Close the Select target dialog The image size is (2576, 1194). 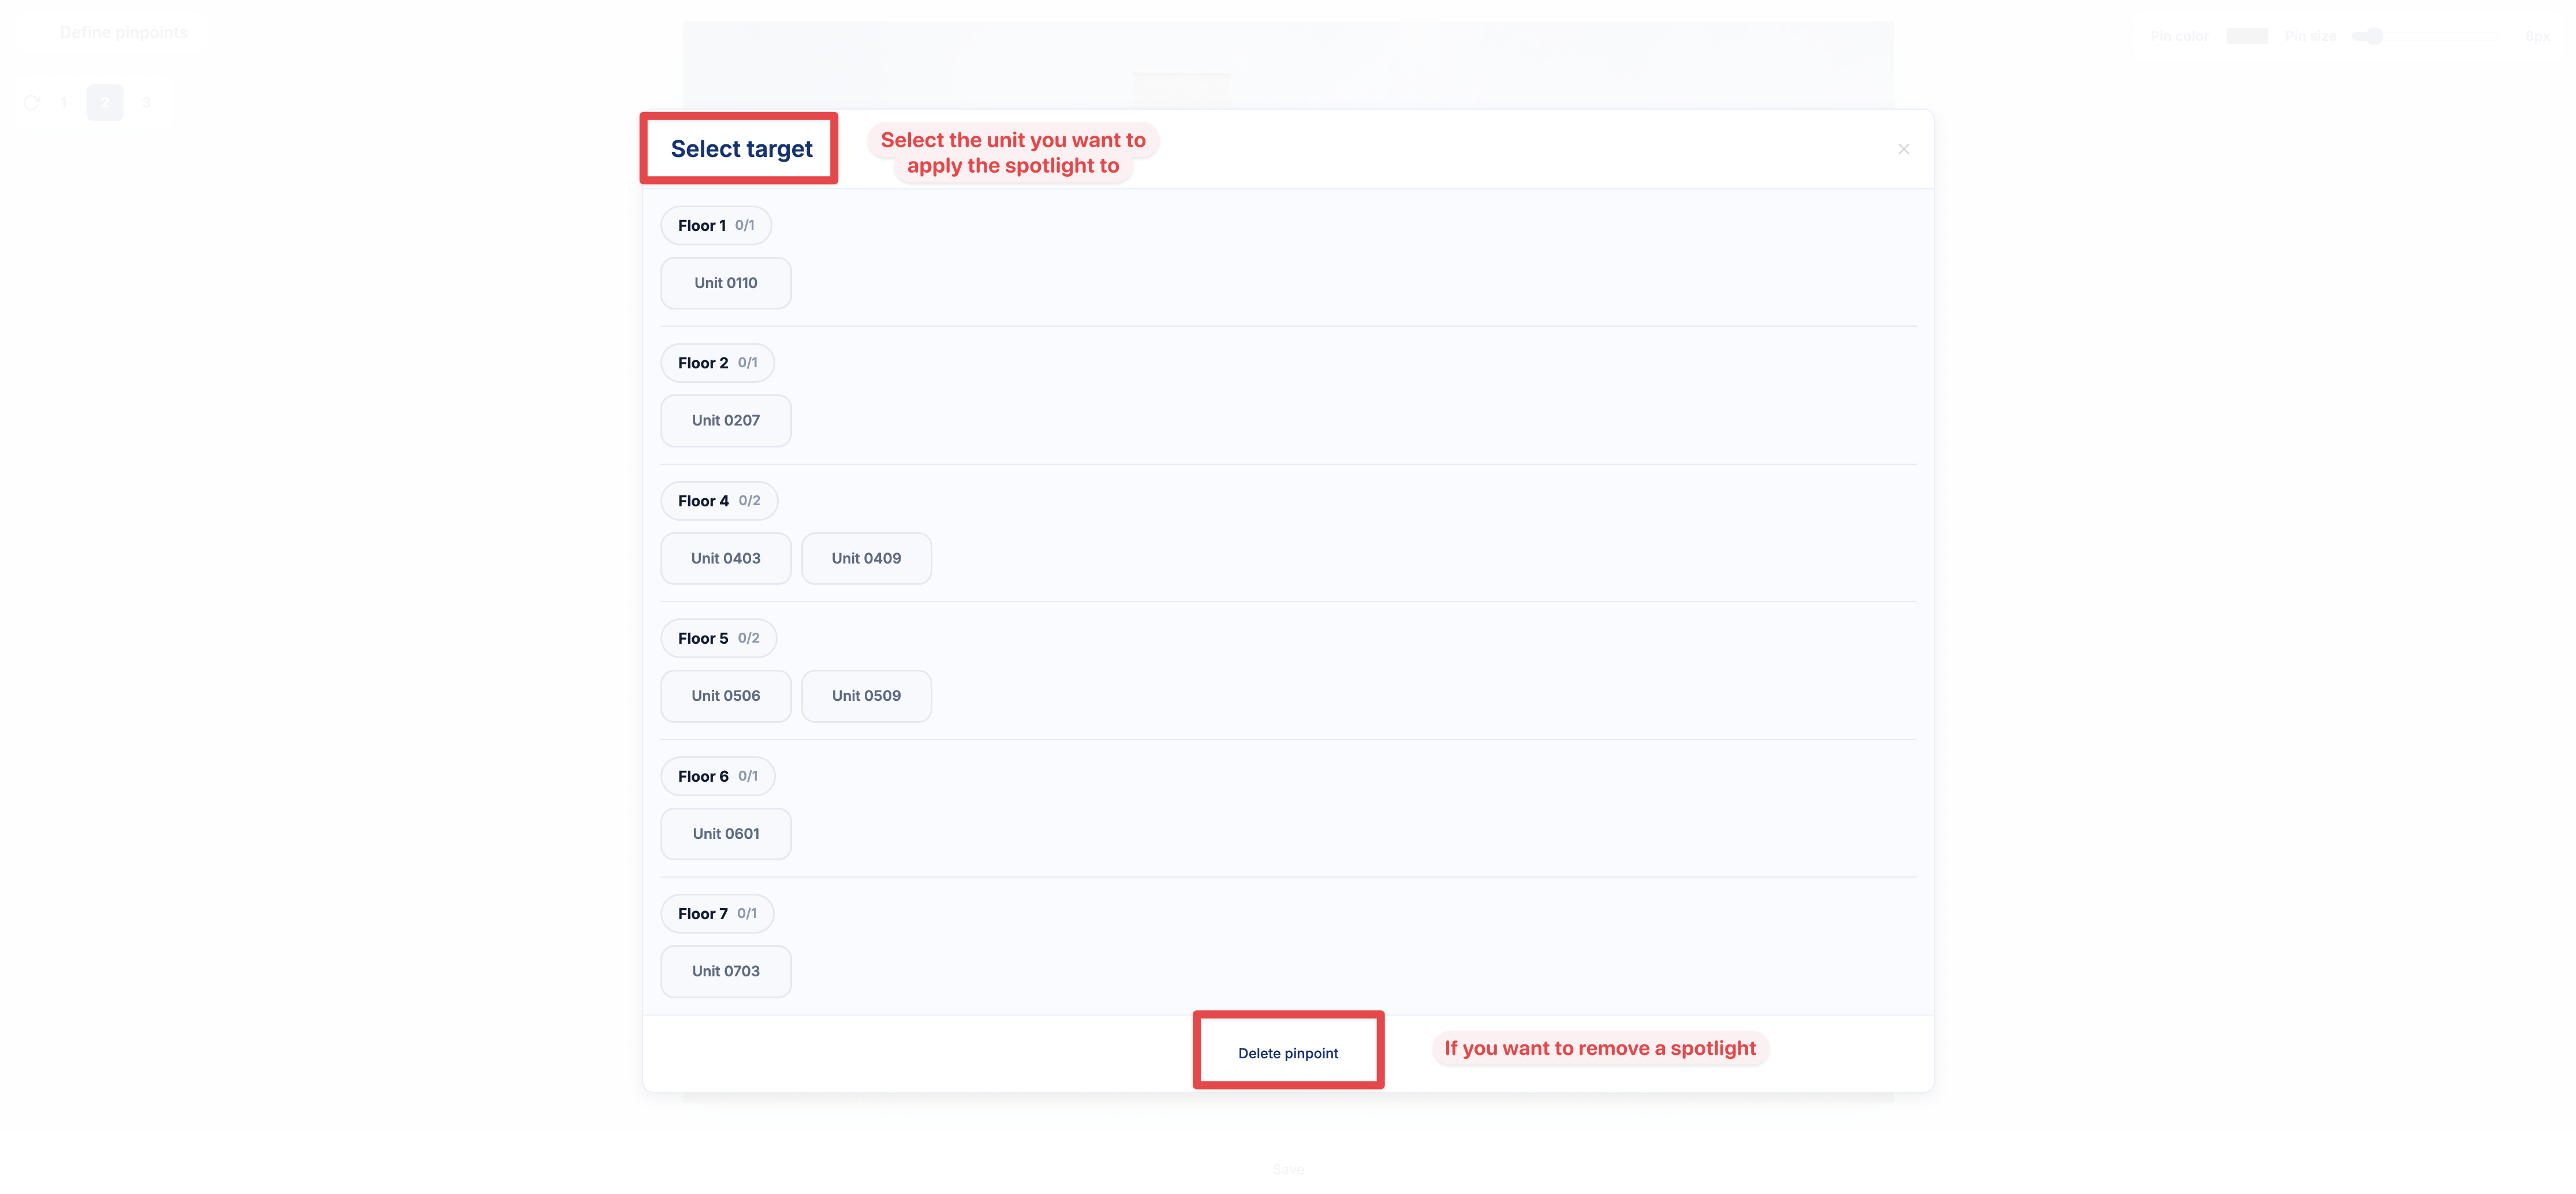(1903, 149)
